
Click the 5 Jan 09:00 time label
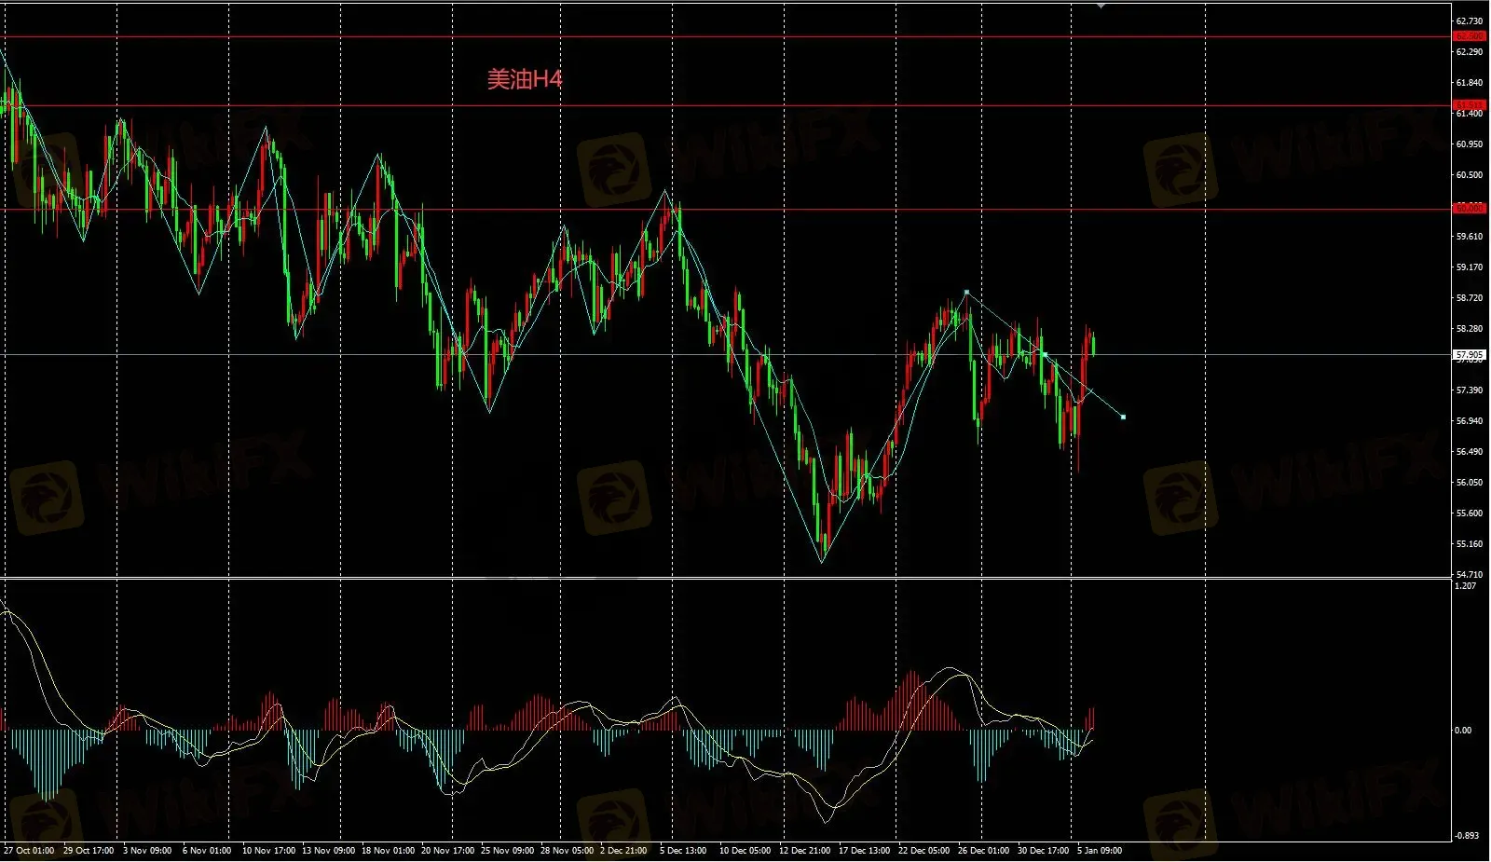pos(1100,851)
